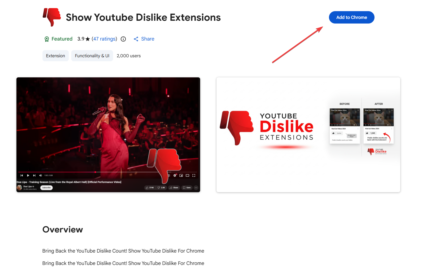Viewport: 425px width, 273px height.
Task: Select the Functionality & UI category tag
Action: click(x=92, y=56)
